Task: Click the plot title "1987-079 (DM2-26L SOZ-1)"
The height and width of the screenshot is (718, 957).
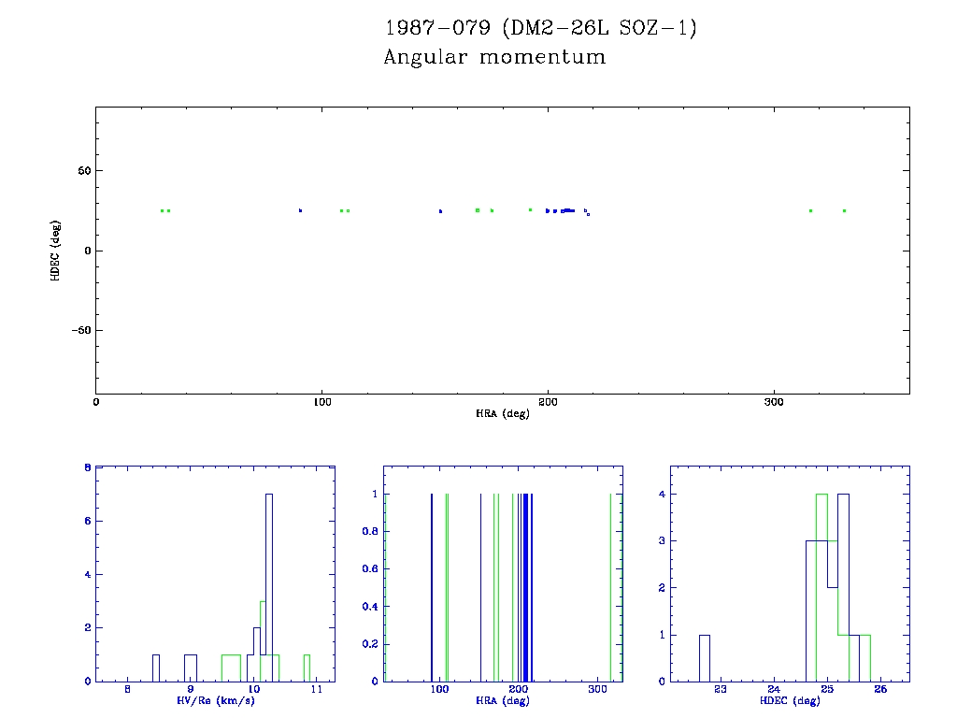Action: (x=541, y=28)
